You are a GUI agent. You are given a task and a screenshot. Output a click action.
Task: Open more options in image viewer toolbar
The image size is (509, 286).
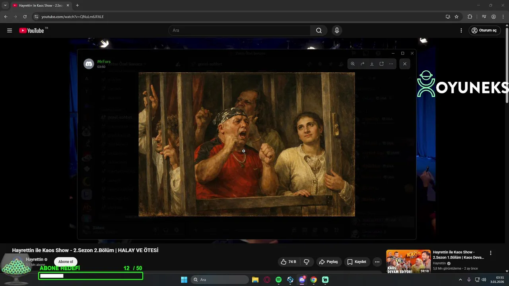click(x=391, y=64)
